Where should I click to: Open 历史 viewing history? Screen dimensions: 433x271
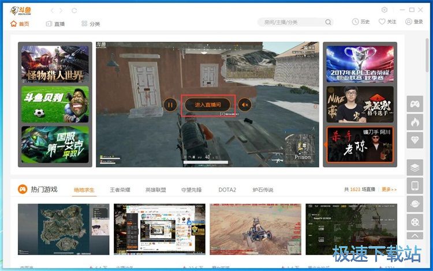pos(361,22)
